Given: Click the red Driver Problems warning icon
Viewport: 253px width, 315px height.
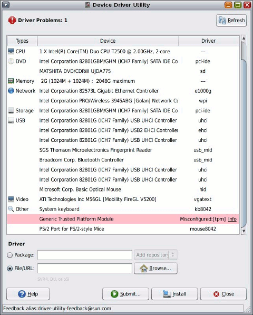Looking at the screenshot, I should [12, 20].
